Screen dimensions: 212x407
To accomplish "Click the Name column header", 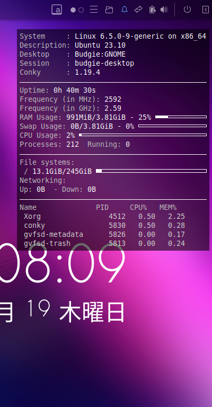I will click(28, 207).
